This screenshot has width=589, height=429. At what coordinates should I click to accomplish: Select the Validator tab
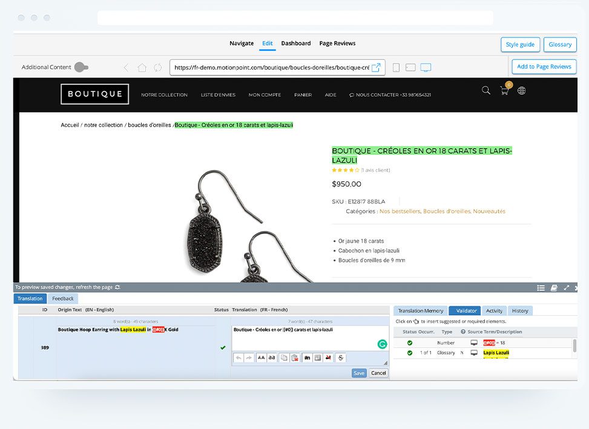465,311
